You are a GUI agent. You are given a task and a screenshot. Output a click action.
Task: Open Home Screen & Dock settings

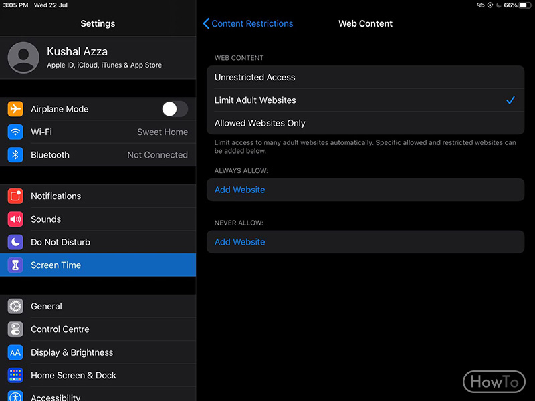pos(98,375)
